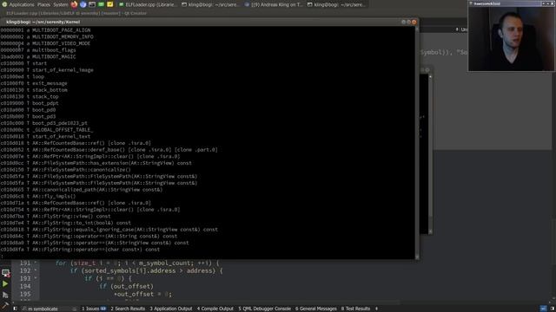
Task: Switch to Andreas Kling browser taskbar window
Action: (274, 4)
